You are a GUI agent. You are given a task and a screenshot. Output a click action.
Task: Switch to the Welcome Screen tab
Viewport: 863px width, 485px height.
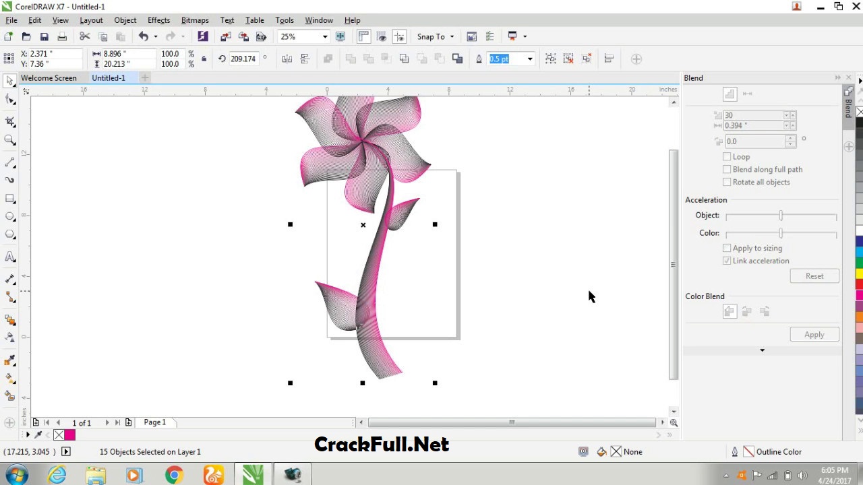pyautogui.click(x=49, y=78)
